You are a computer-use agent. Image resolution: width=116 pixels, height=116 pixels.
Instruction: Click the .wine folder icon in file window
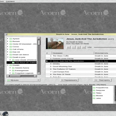tap(94, 98)
